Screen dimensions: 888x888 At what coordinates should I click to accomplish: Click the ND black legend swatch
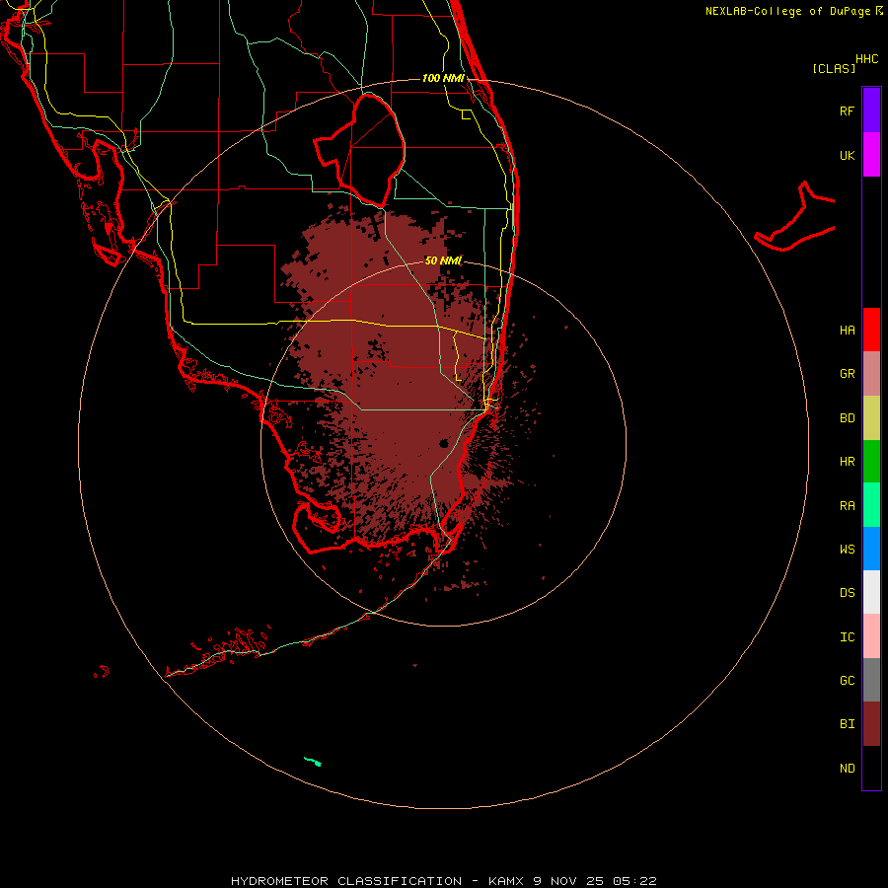pos(871,768)
